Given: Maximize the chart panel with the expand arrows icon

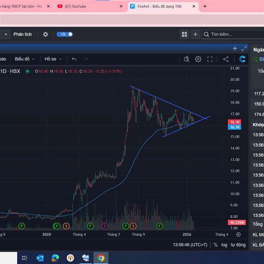Looking at the screenshot, I should click(x=244, y=49).
